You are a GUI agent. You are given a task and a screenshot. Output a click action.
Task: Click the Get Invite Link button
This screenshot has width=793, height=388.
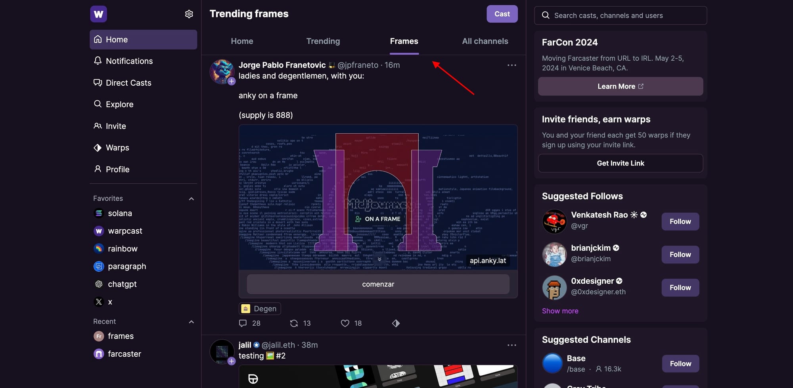tap(621, 163)
